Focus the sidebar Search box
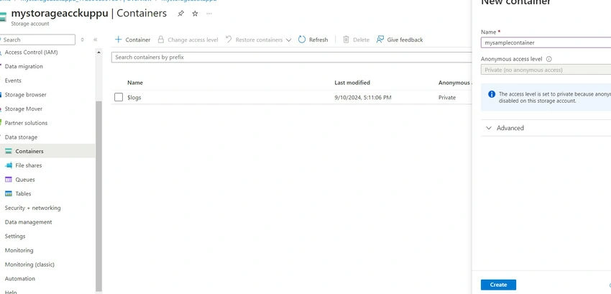 point(38,40)
